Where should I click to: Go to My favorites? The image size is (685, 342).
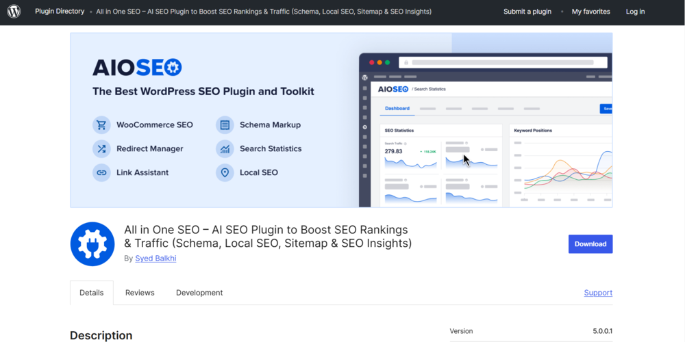click(590, 12)
